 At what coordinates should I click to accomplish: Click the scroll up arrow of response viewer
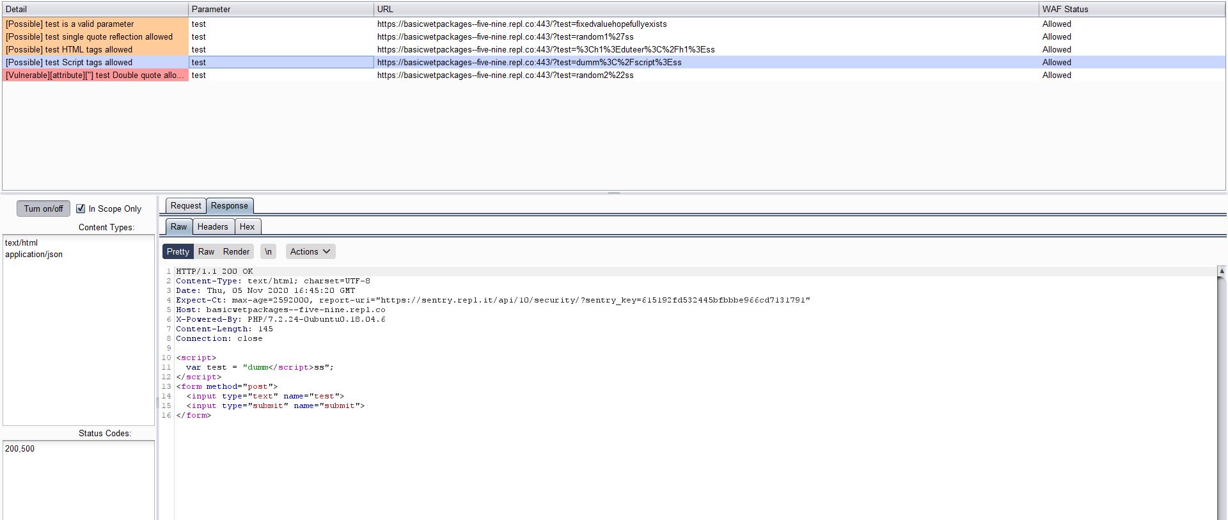1222,271
